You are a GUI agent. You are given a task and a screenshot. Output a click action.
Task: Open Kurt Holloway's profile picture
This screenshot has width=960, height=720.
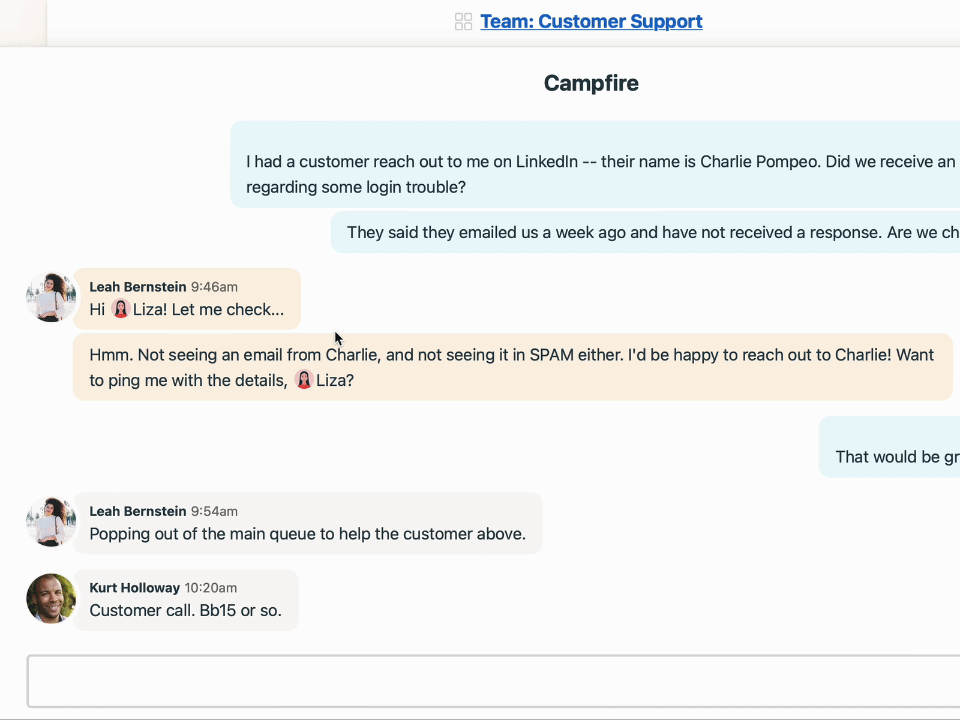coord(51,599)
